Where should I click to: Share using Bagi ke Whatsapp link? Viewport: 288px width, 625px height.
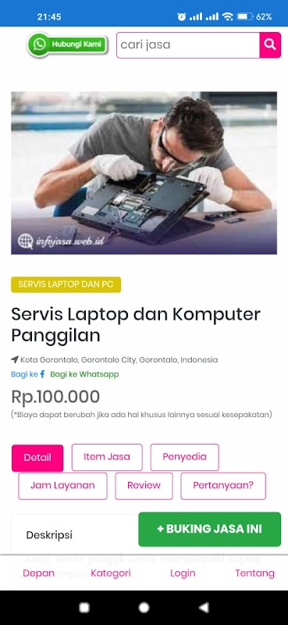pos(84,374)
